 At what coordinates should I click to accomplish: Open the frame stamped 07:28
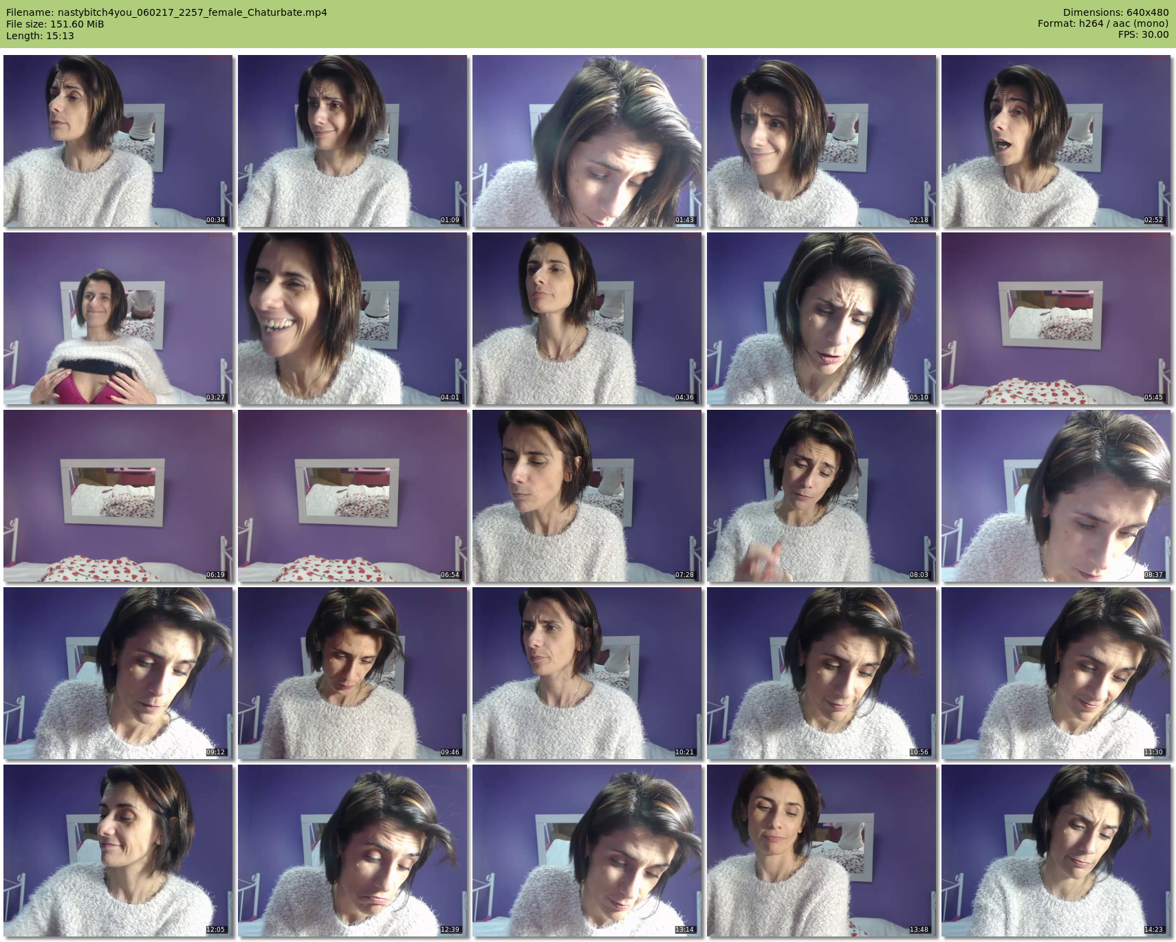point(587,496)
